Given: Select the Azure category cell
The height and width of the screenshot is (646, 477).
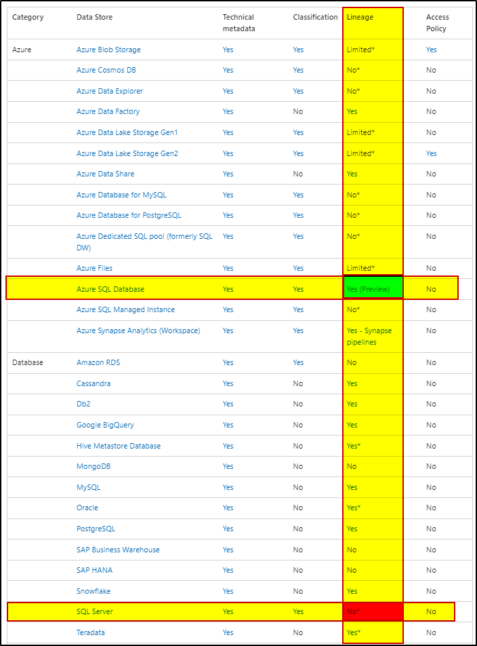Looking at the screenshot, I should (22, 50).
